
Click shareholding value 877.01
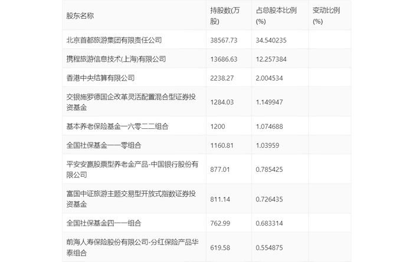tap(220, 170)
